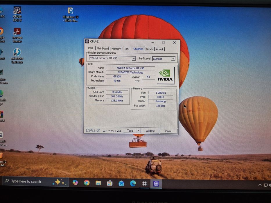Open the CPUID CPU-Z desktop shortcut
Image resolution: width=271 pixels, height=203 pixels.
tap(17, 14)
